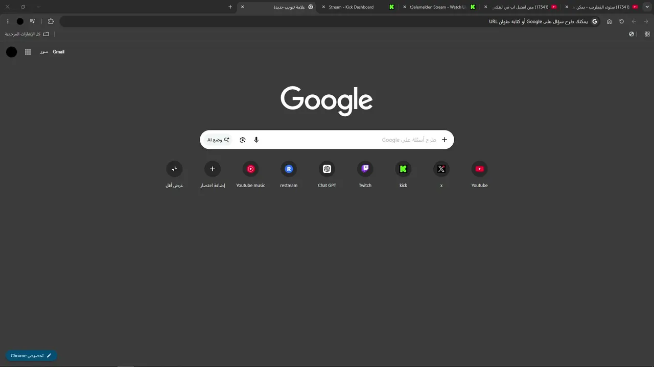Open the Google apps grid launcher
The height and width of the screenshot is (367, 654).
click(x=28, y=52)
